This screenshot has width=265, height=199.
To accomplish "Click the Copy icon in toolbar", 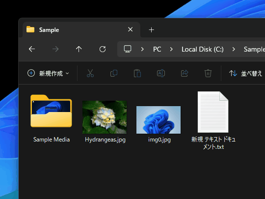I will tap(114, 73).
